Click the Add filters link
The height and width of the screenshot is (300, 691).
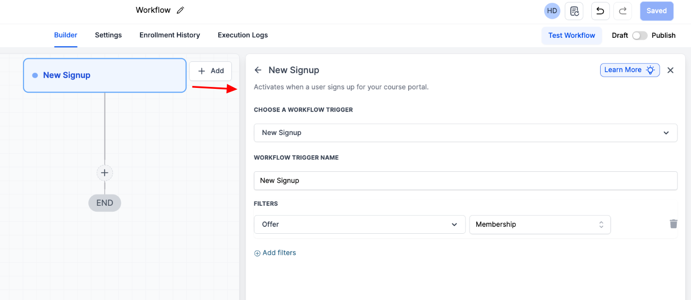275,253
